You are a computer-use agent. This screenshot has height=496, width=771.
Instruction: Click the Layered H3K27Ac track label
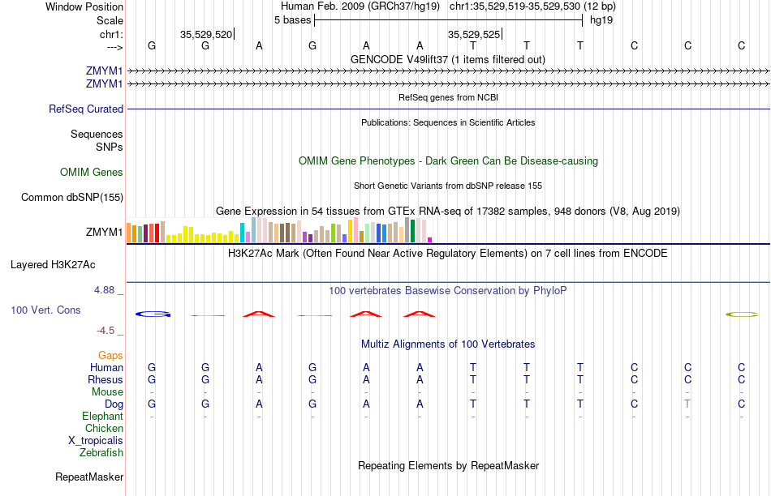point(53,265)
